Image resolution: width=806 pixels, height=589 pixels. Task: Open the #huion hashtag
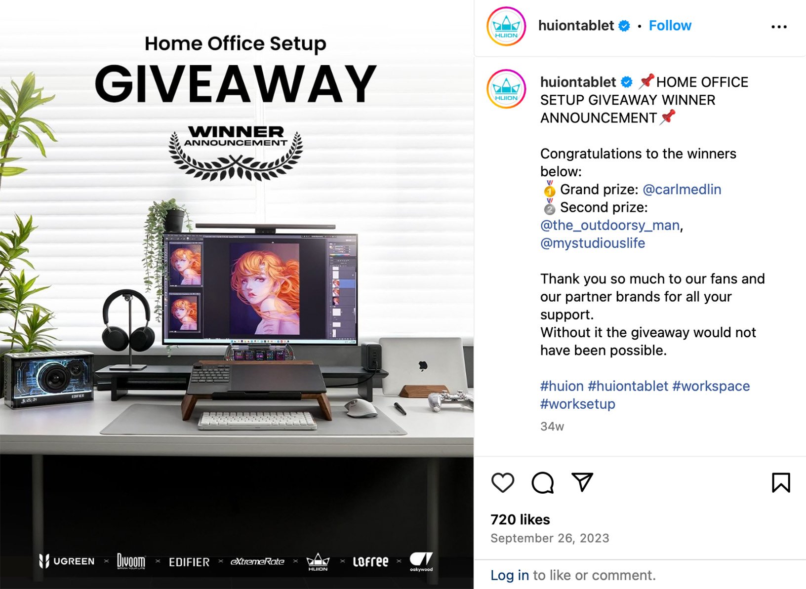(562, 386)
